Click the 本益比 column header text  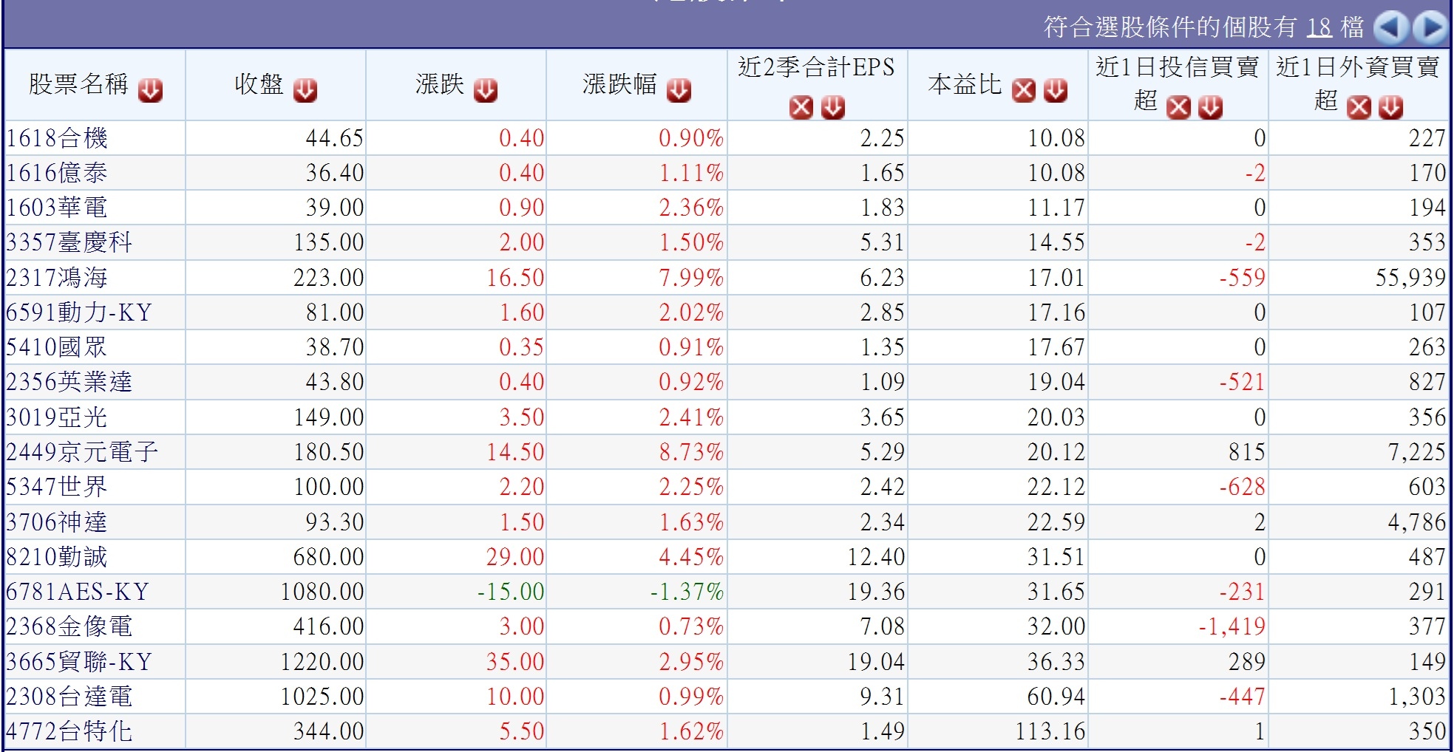(965, 84)
